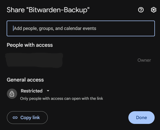Viewport: 160px width, 130px height.
Task: Open the Restricted general access menu
Action: pos(35,91)
